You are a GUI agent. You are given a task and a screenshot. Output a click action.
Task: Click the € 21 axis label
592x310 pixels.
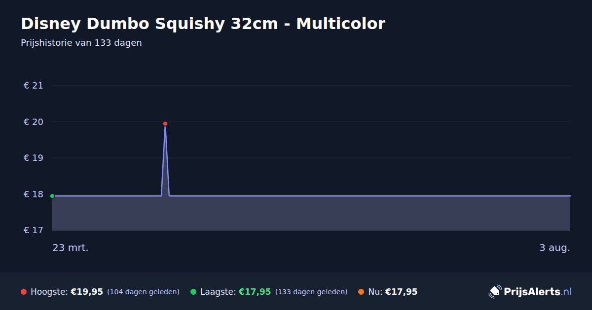(34, 86)
